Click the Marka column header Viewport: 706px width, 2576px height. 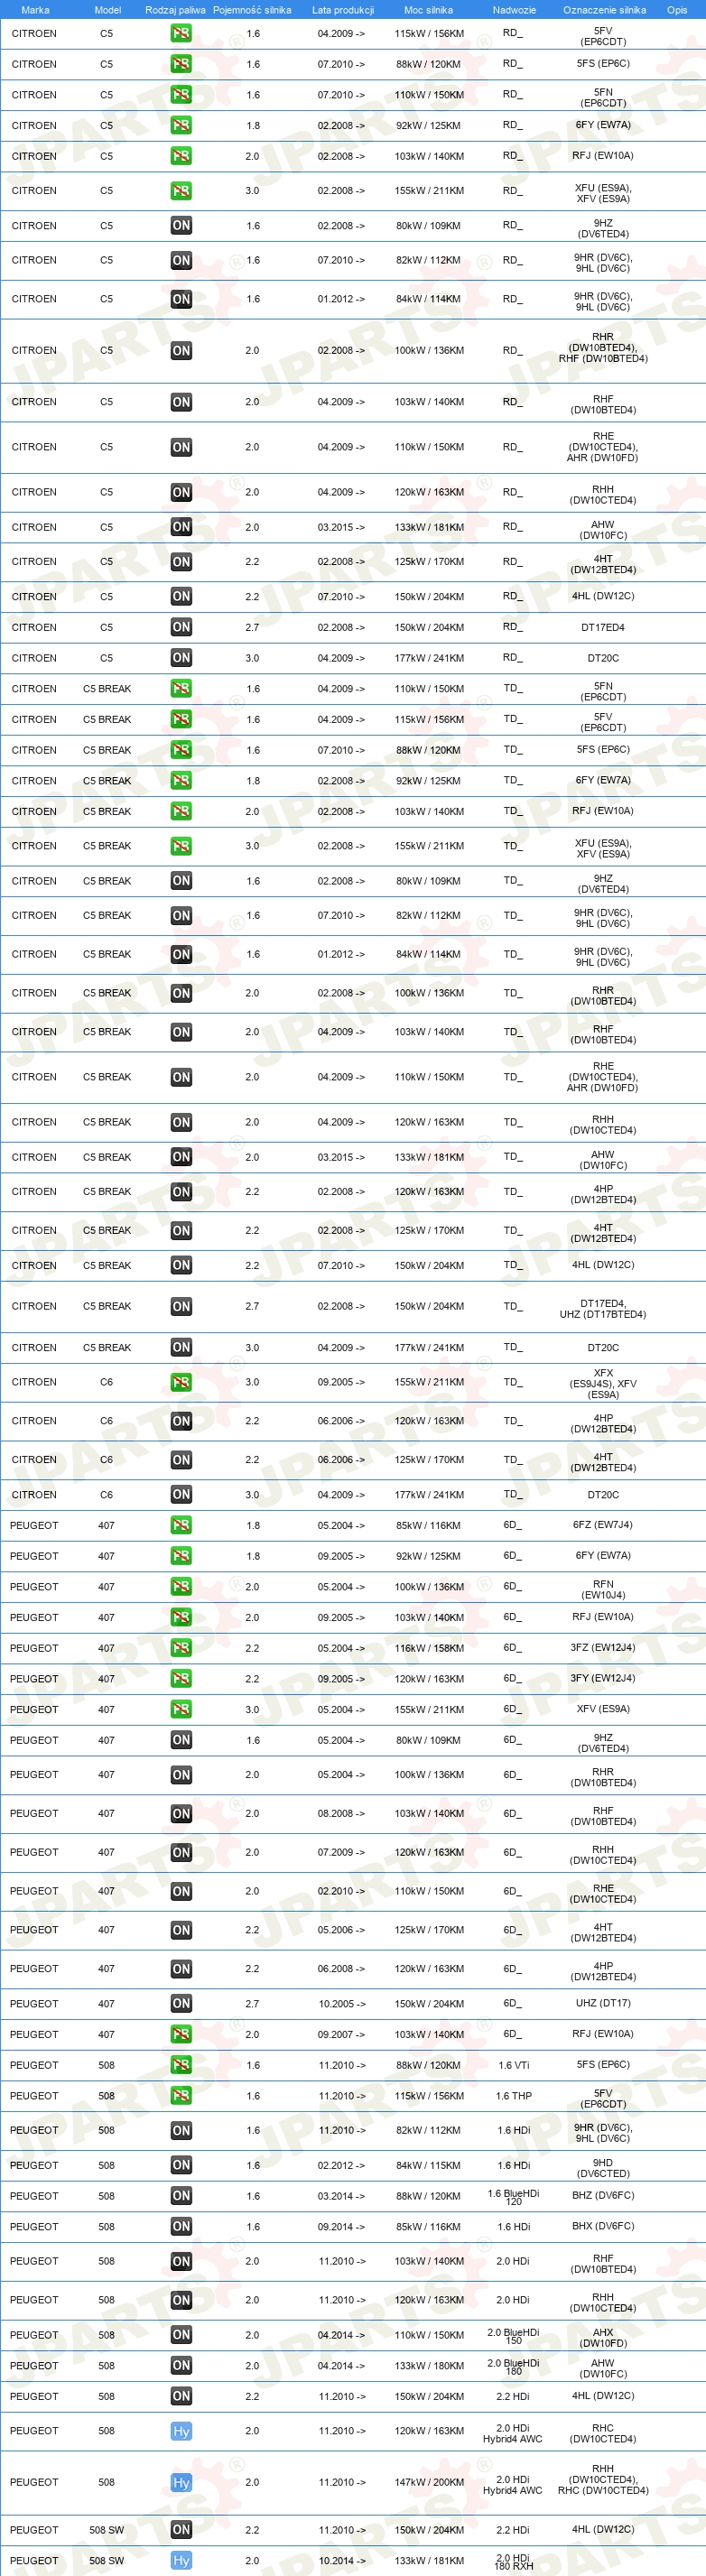35,10
